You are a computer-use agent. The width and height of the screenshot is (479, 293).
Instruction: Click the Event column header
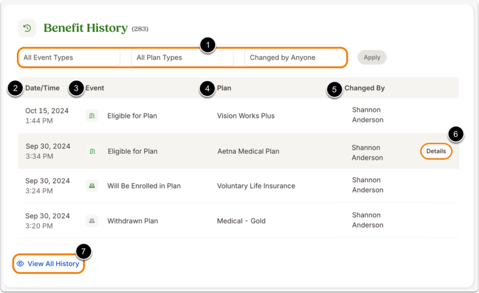pyautogui.click(x=95, y=88)
